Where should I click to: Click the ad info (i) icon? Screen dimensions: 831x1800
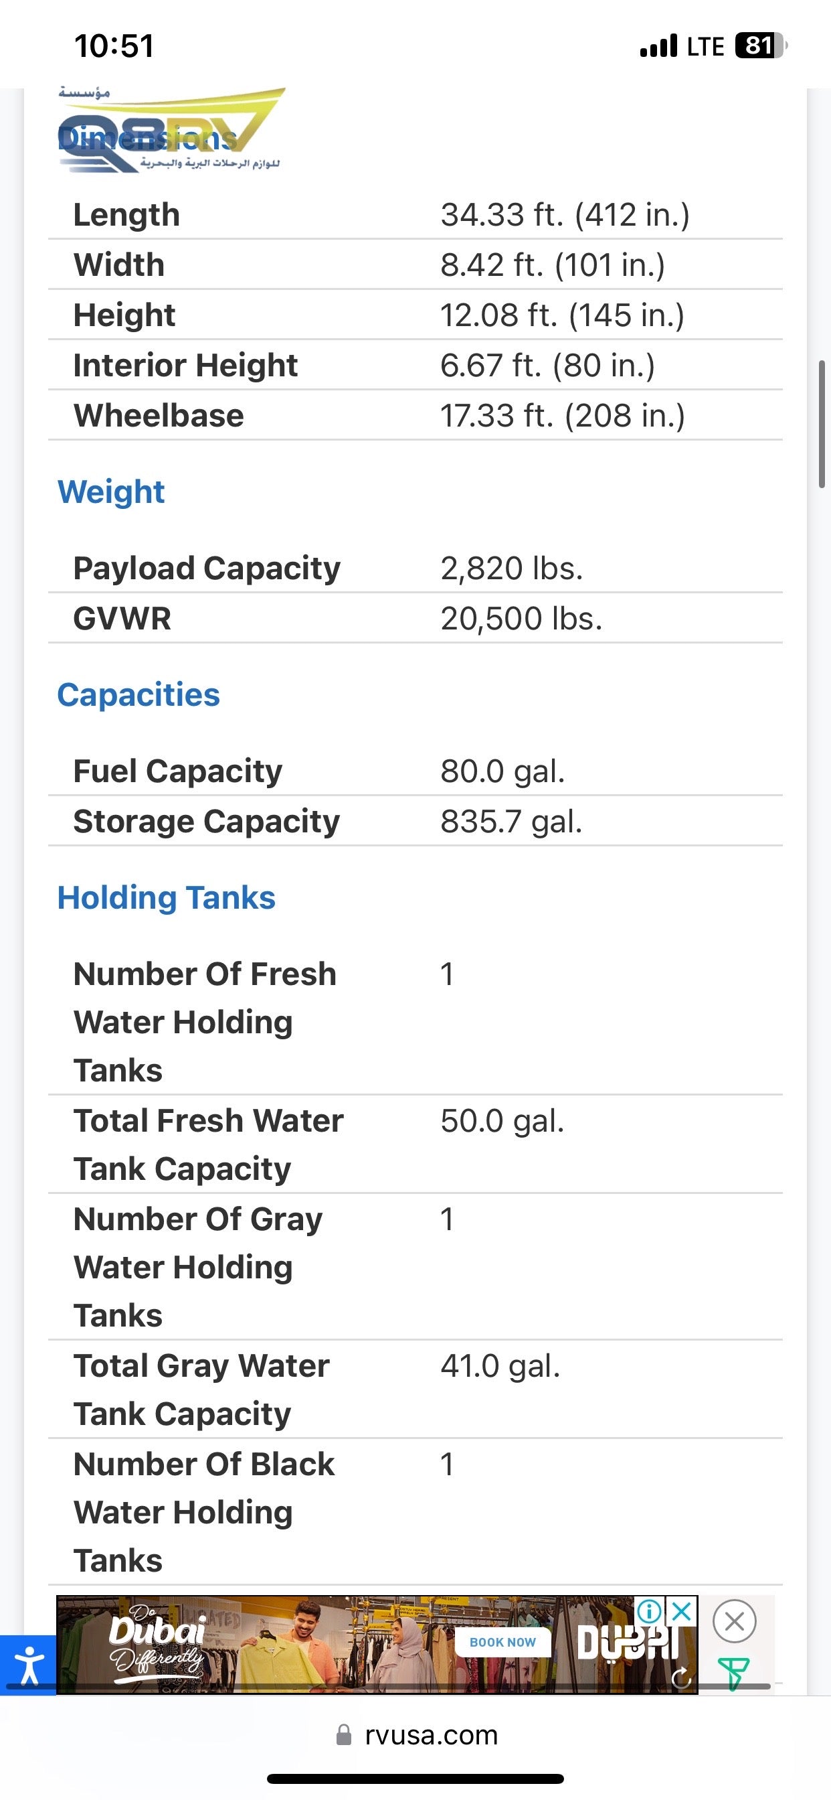point(650,1611)
